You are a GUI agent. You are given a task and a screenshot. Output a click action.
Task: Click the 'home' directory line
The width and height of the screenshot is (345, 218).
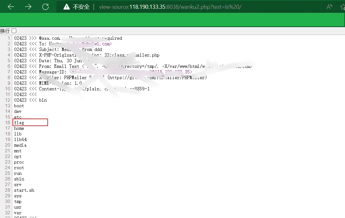19,128
